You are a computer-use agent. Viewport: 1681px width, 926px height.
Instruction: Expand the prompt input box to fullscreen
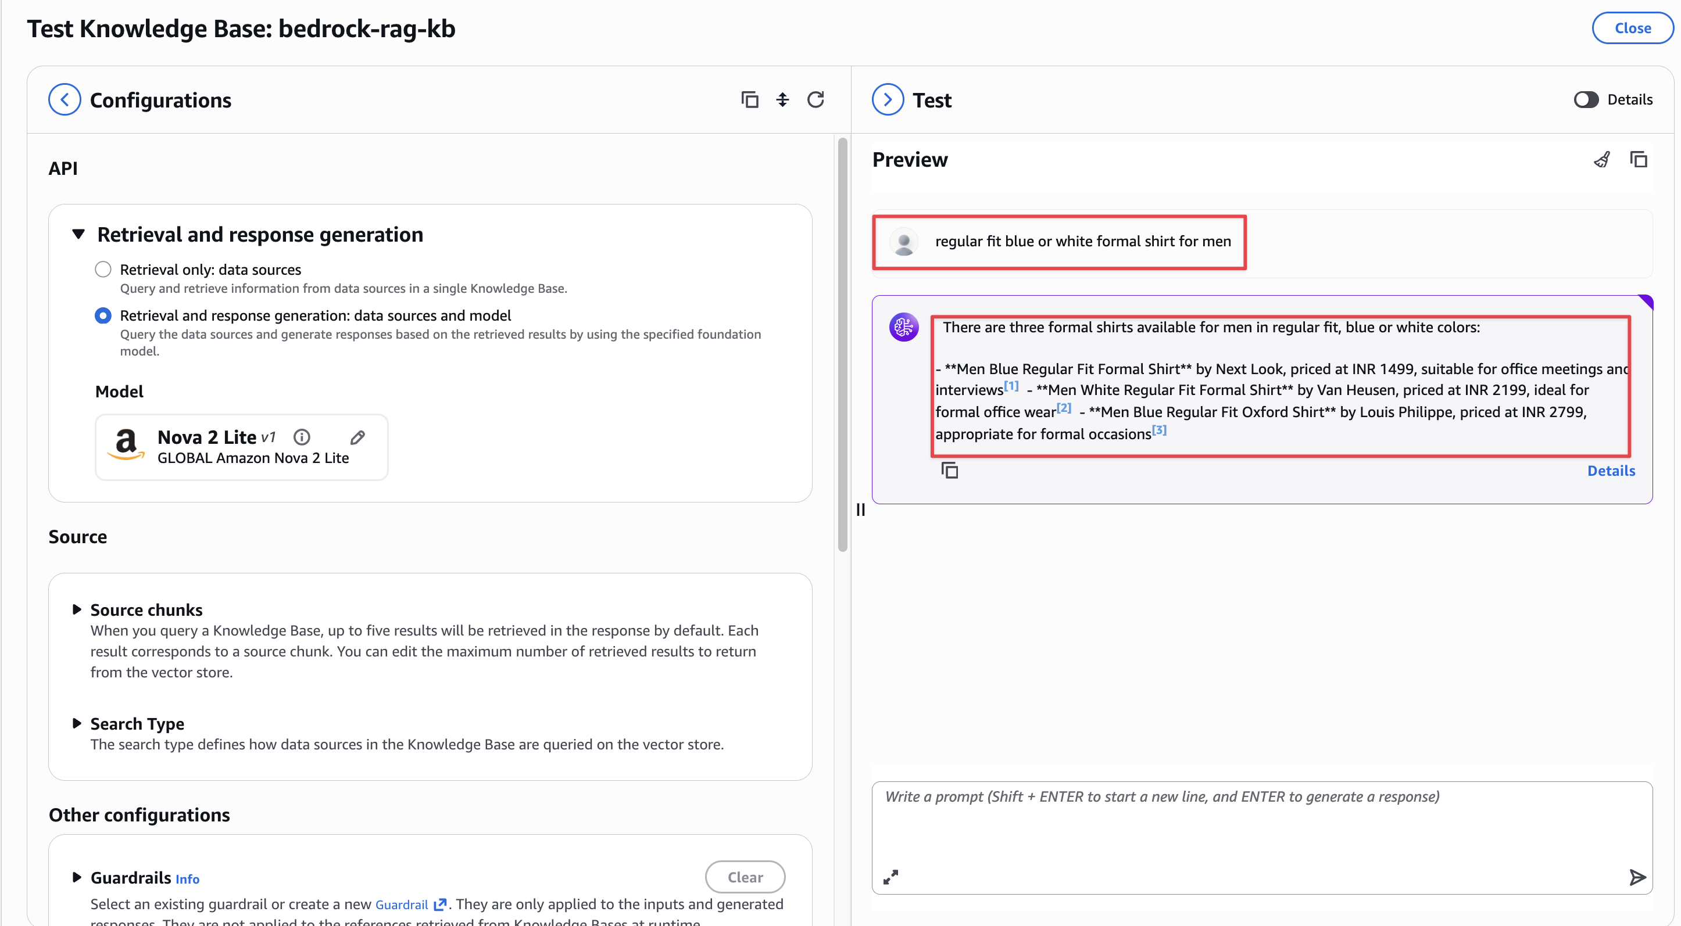tap(890, 877)
